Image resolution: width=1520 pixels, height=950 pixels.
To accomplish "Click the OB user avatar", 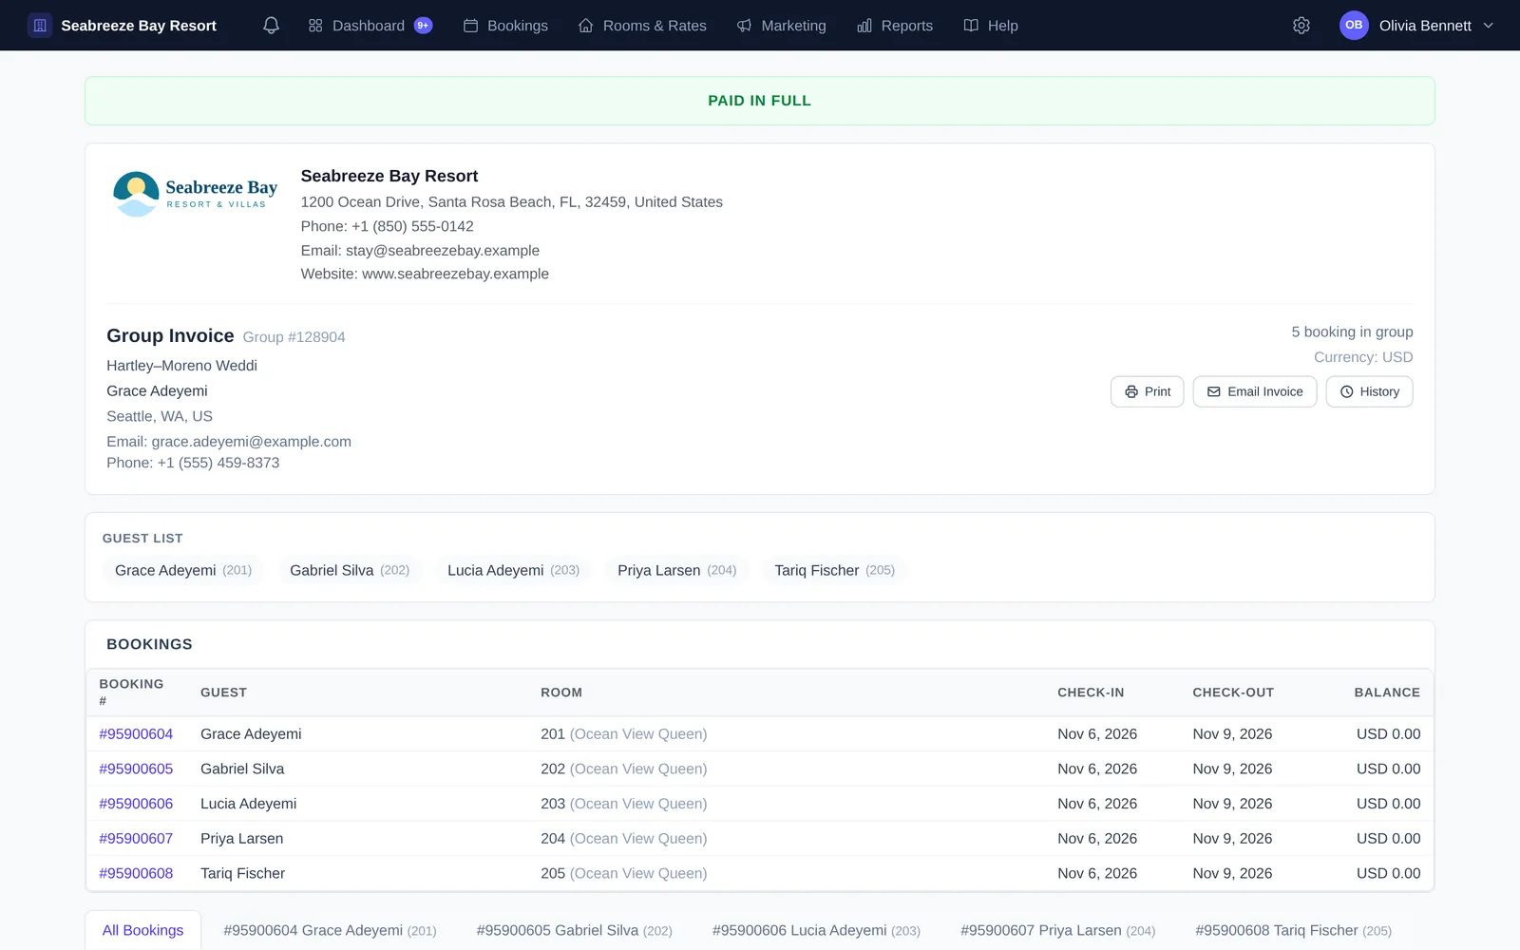I will (x=1354, y=26).
